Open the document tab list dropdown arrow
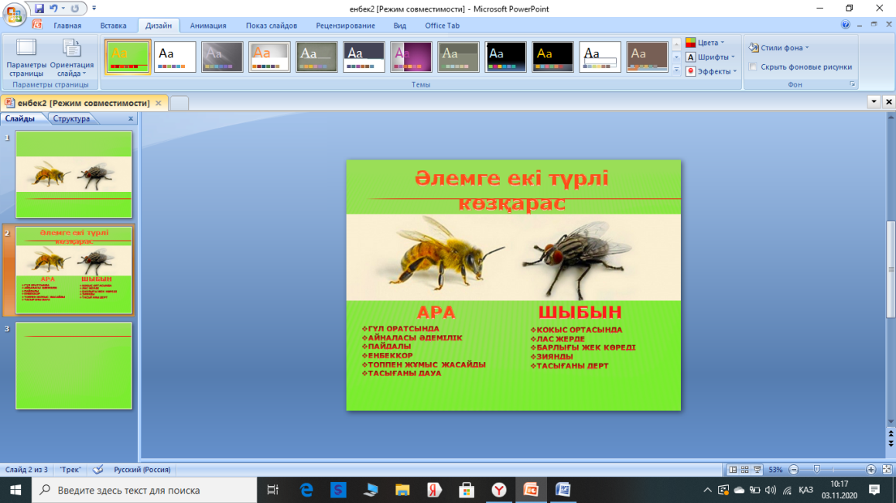896x503 pixels. coord(874,101)
